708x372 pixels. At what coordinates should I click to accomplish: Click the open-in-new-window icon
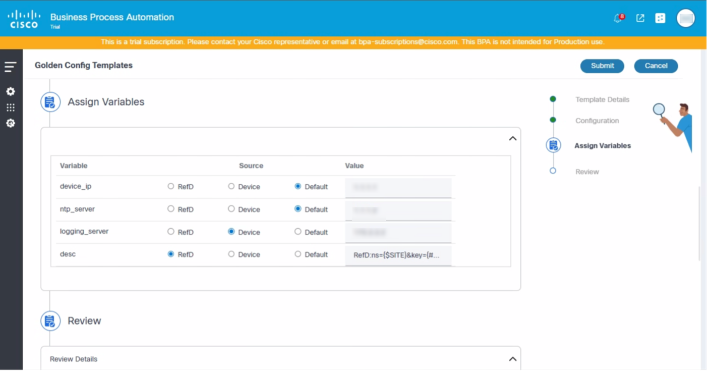pyautogui.click(x=640, y=18)
